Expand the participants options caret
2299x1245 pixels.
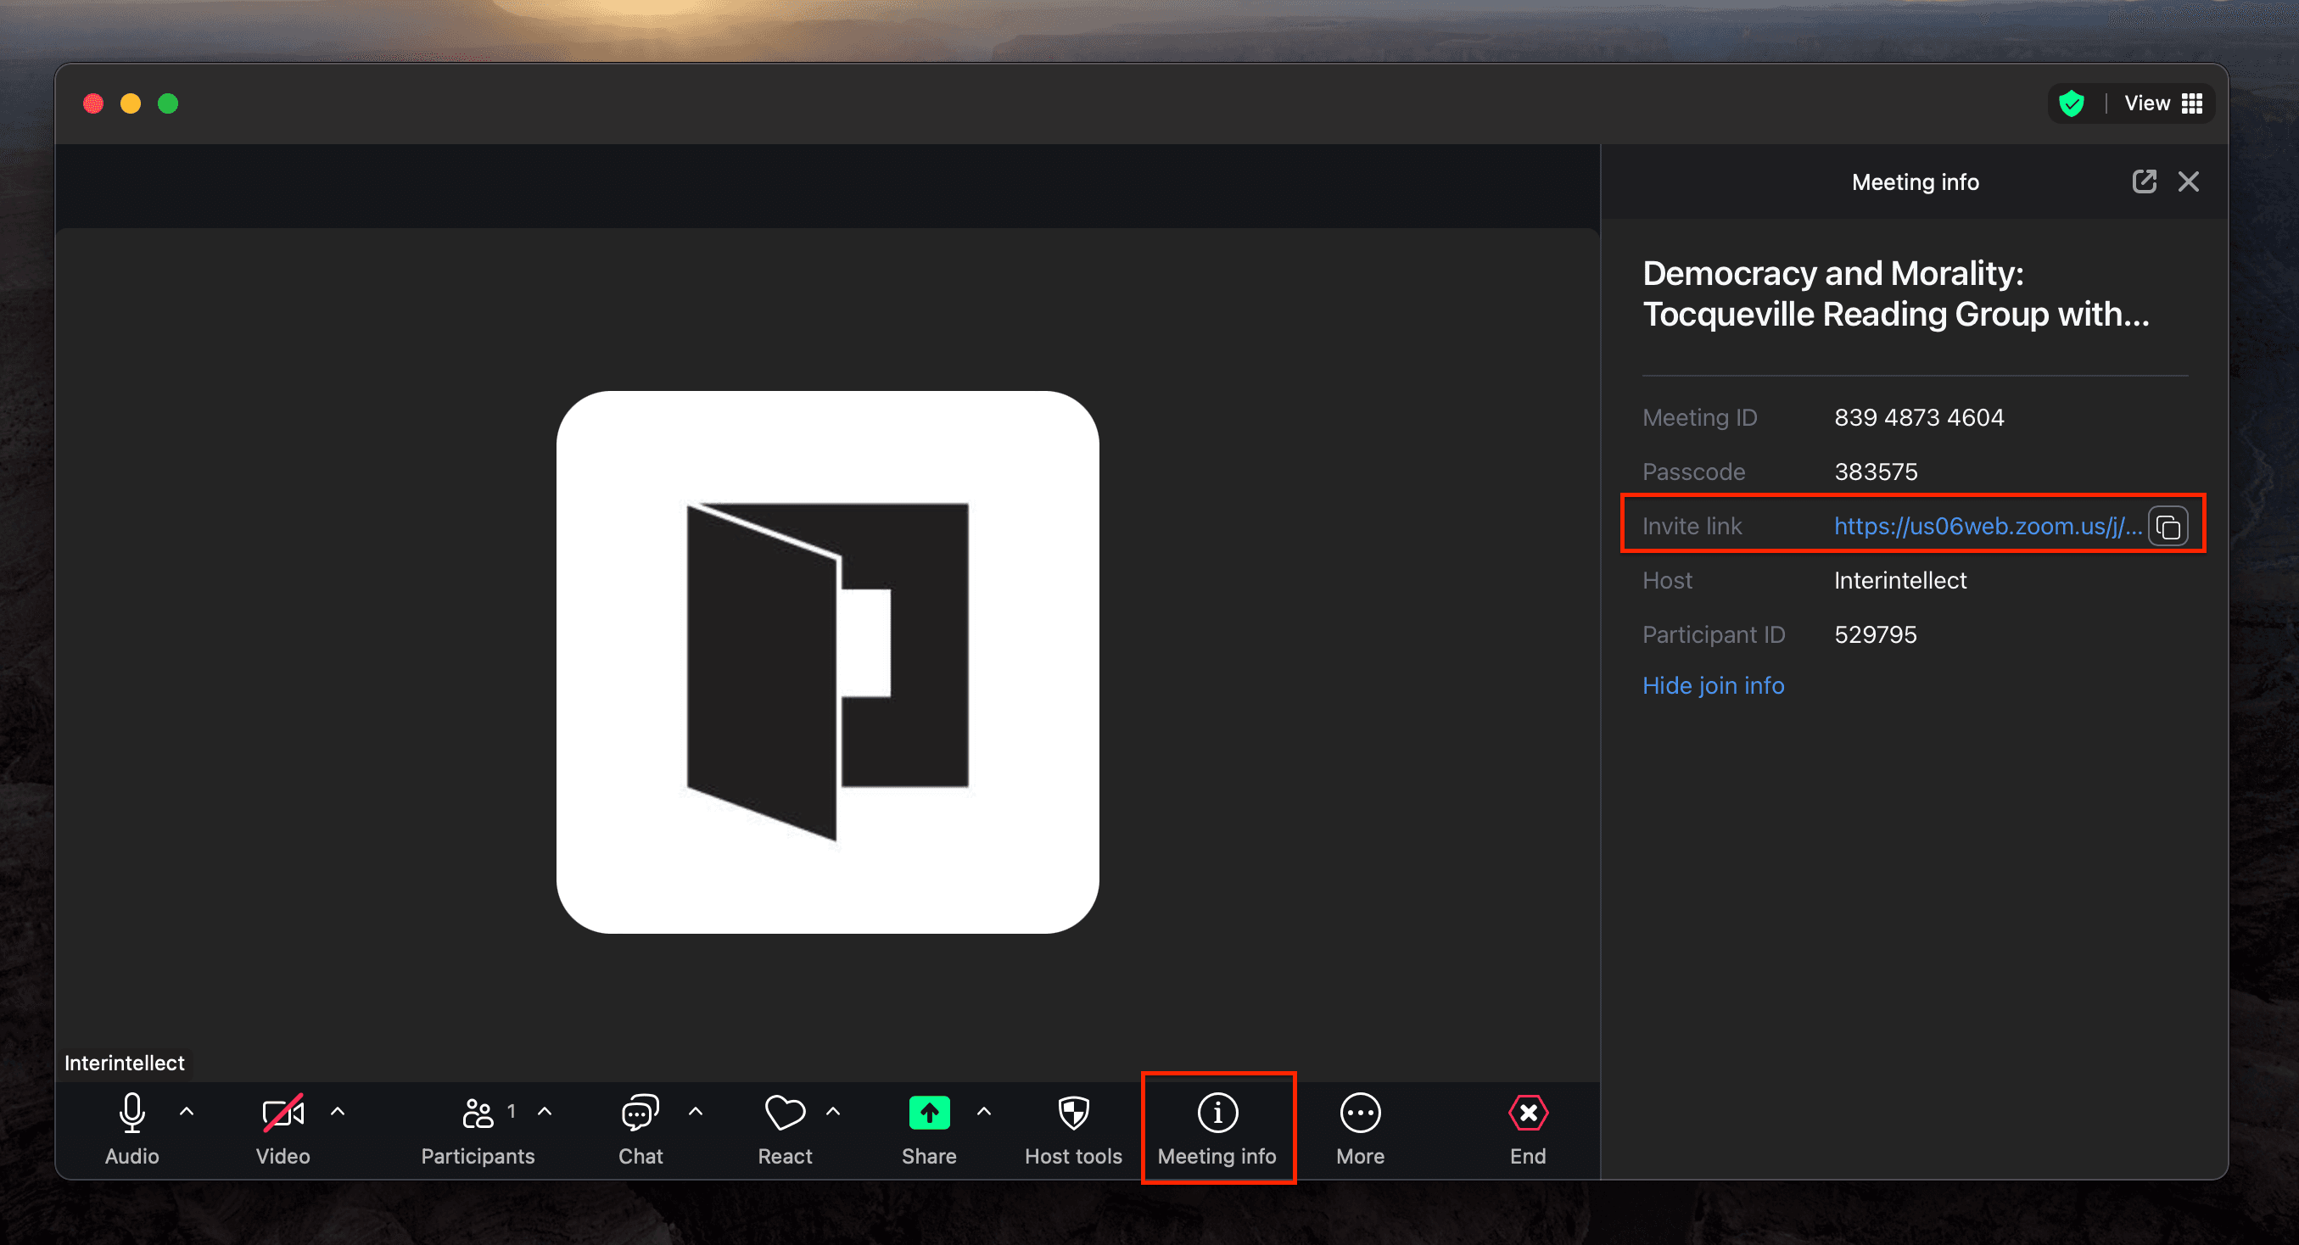(x=545, y=1112)
